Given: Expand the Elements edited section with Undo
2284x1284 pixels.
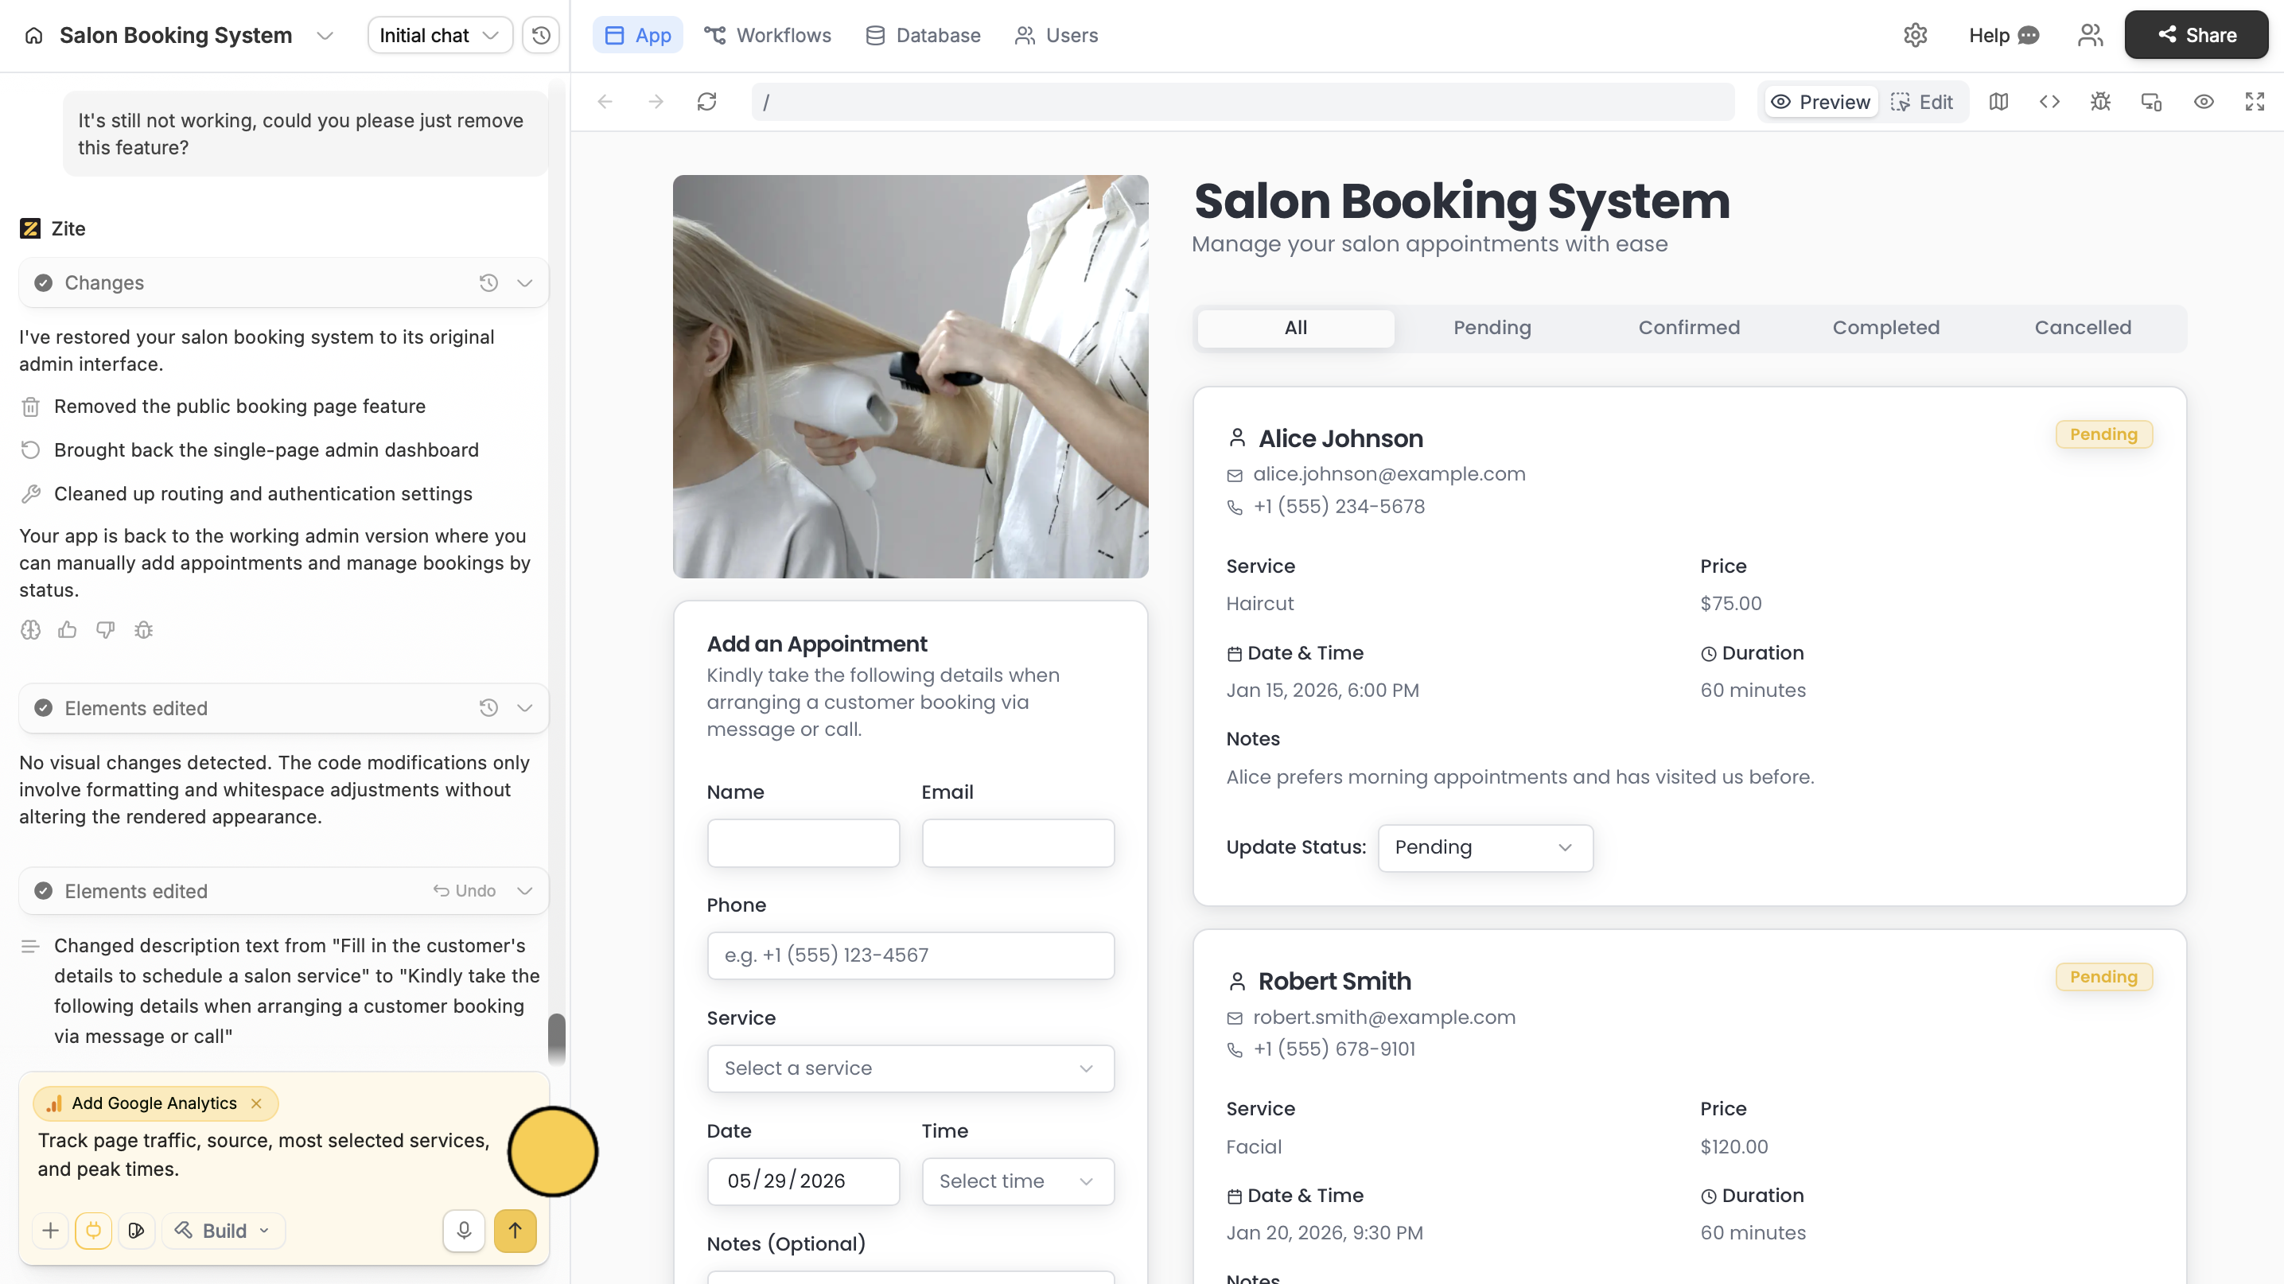Looking at the screenshot, I should (x=525, y=890).
